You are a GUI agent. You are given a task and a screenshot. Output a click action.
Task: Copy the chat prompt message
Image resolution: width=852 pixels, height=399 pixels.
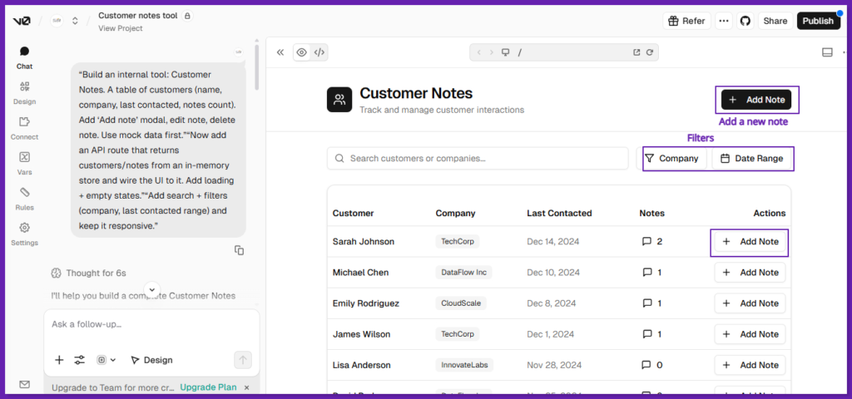click(x=239, y=250)
